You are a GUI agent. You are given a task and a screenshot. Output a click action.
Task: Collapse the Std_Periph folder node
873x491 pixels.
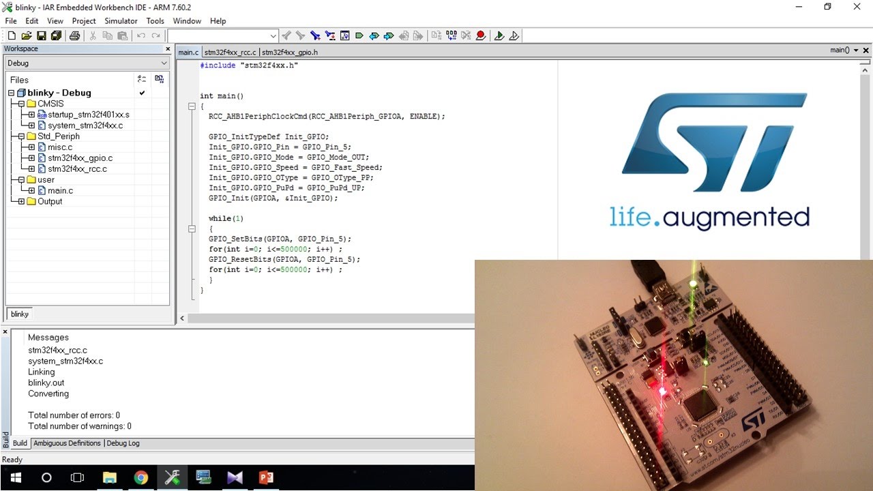(21, 136)
